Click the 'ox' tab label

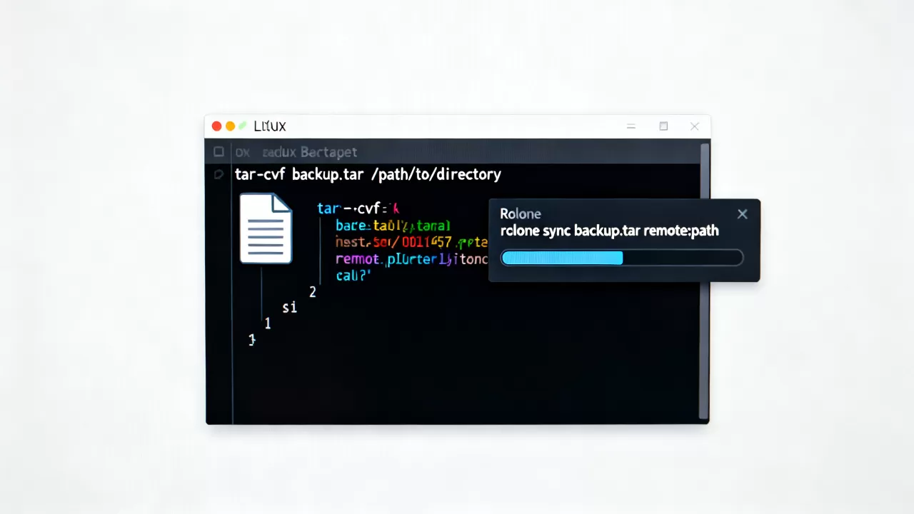pos(243,153)
